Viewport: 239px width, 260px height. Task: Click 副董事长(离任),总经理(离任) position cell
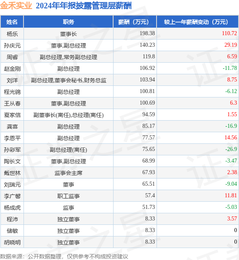tap(68, 115)
